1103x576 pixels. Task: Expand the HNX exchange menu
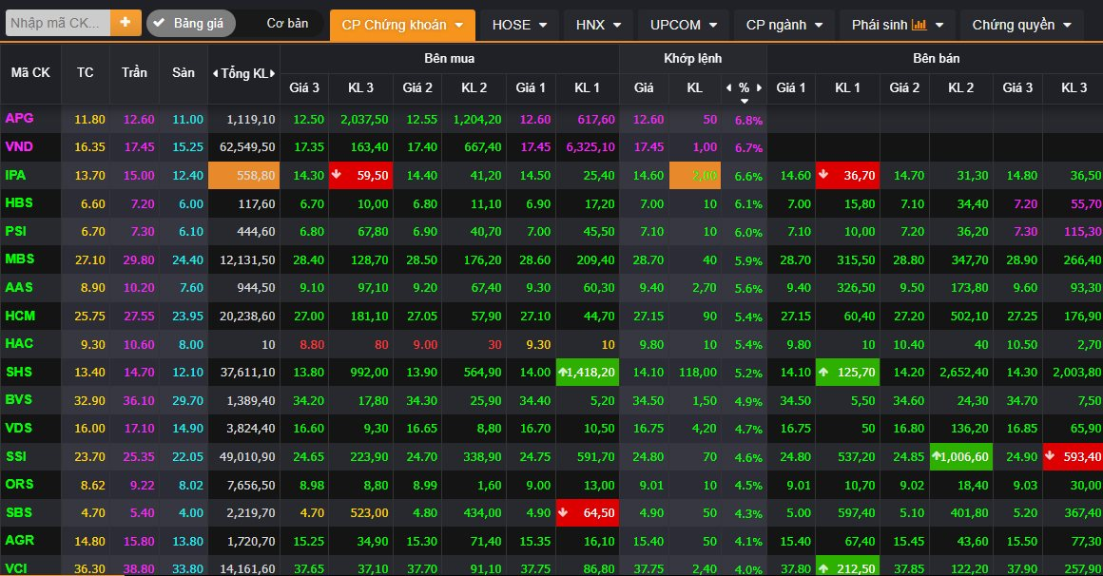[598, 25]
